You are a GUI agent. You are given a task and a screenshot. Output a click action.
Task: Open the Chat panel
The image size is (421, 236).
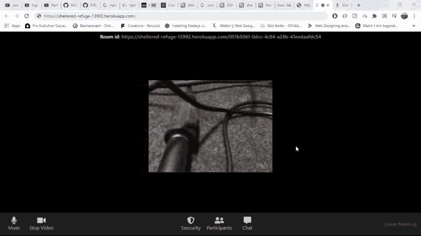247,224
